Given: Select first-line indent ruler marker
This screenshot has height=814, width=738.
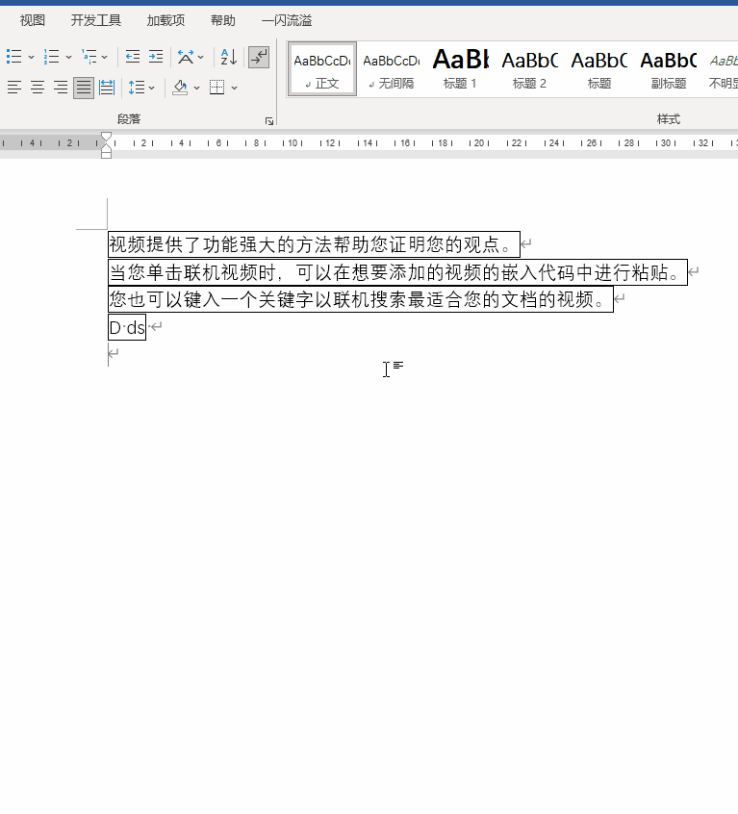Looking at the screenshot, I should click(107, 137).
